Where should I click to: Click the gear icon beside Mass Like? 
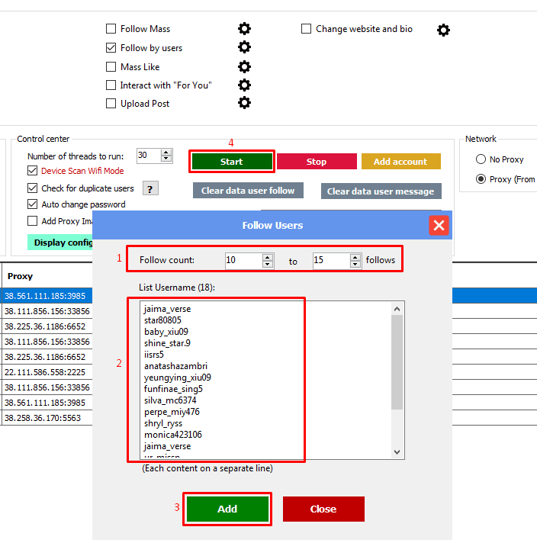pyautogui.click(x=244, y=66)
